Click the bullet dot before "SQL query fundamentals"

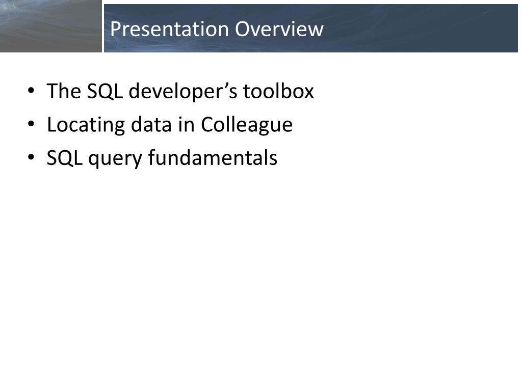click(31, 157)
